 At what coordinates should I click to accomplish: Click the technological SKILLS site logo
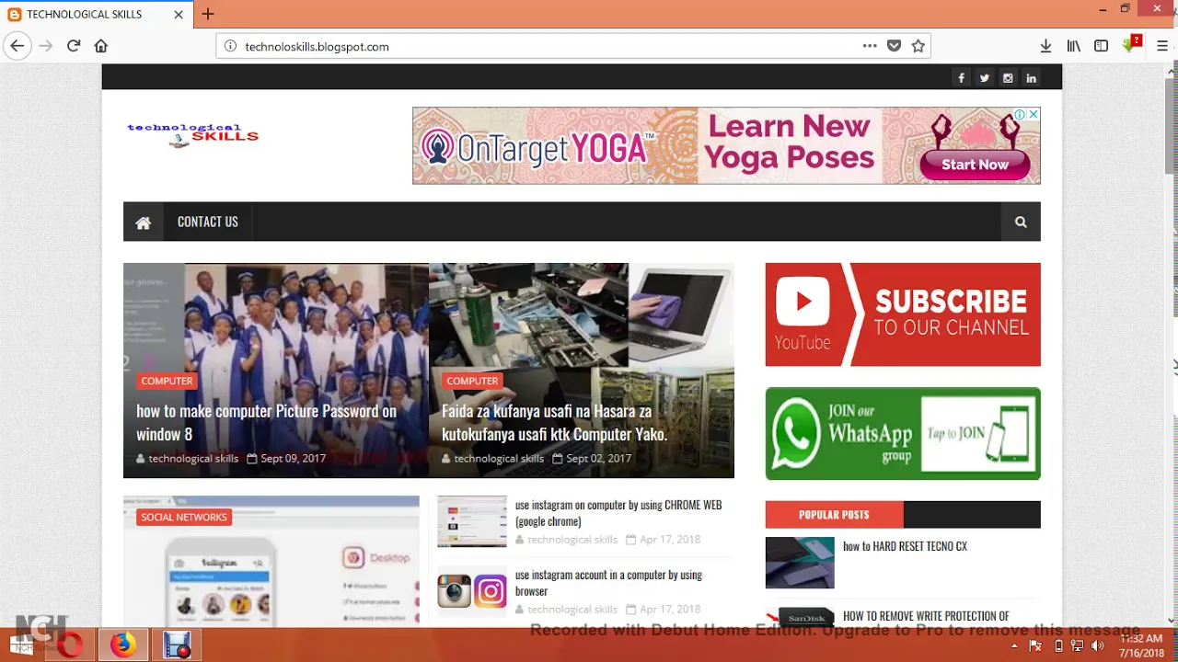point(192,135)
